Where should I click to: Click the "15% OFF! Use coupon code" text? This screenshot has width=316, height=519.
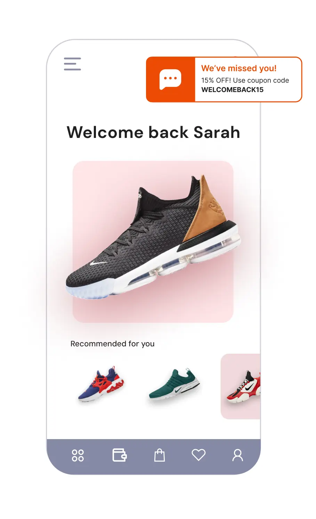point(245,80)
